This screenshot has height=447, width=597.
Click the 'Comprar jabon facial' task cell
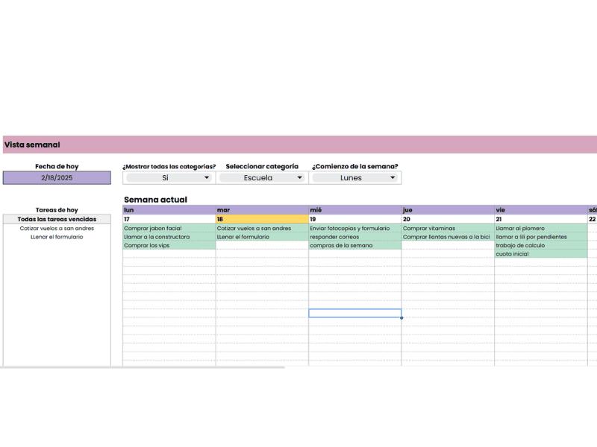(169, 229)
